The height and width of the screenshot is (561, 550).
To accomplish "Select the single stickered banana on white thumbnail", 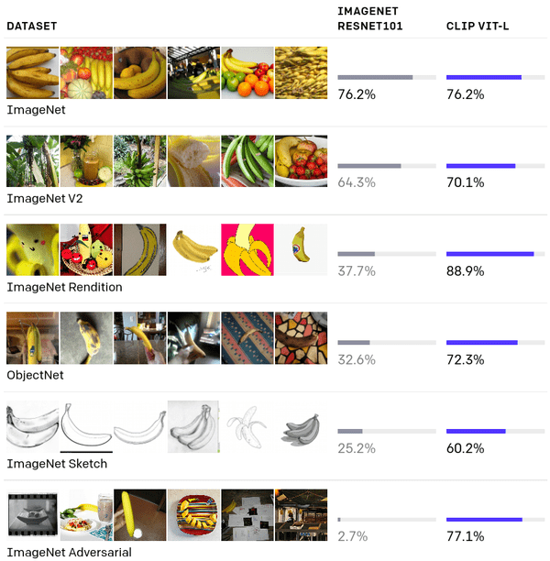I will pyautogui.click(x=302, y=249).
